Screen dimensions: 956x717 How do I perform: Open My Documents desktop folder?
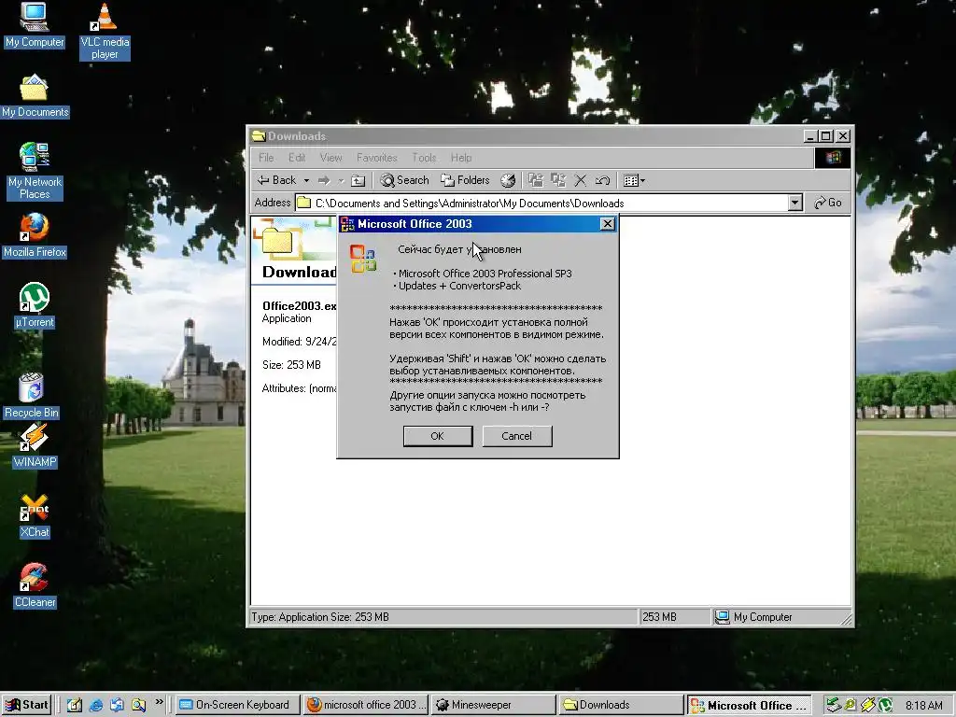[35, 96]
